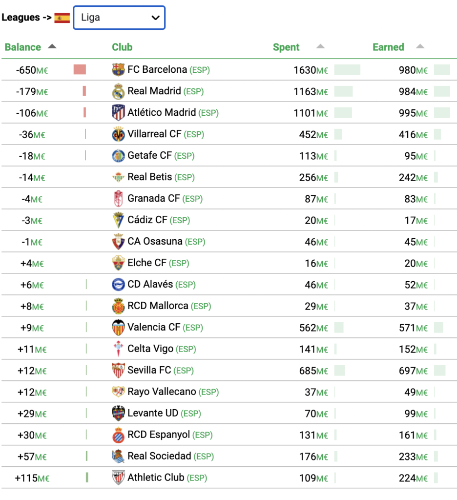This screenshot has height=500, width=457.
Task: Click the Balance column header text
Action: click(x=22, y=47)
